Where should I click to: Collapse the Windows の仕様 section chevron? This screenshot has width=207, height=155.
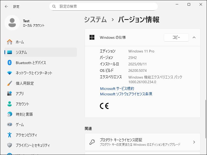(194, 37)
